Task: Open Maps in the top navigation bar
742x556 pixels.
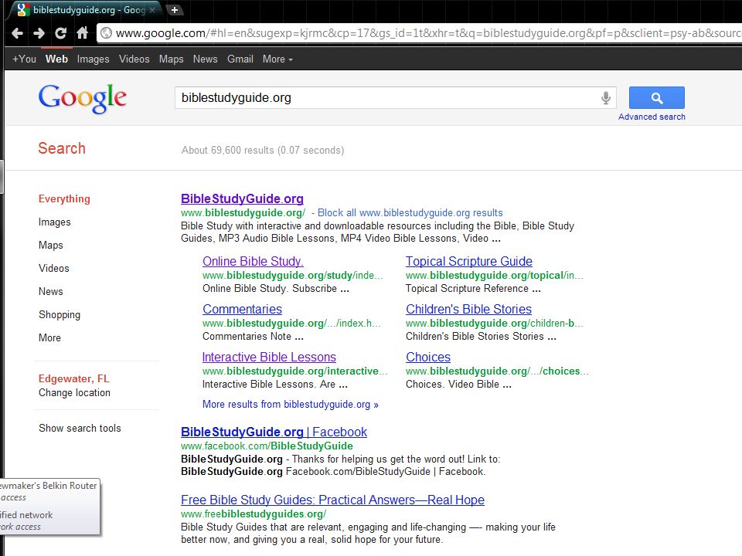Action: (x=172, y=59)
